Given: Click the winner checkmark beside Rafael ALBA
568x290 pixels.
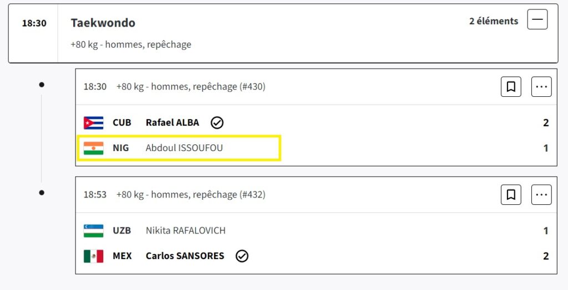Looking at the screenshot, I should 217,123.
